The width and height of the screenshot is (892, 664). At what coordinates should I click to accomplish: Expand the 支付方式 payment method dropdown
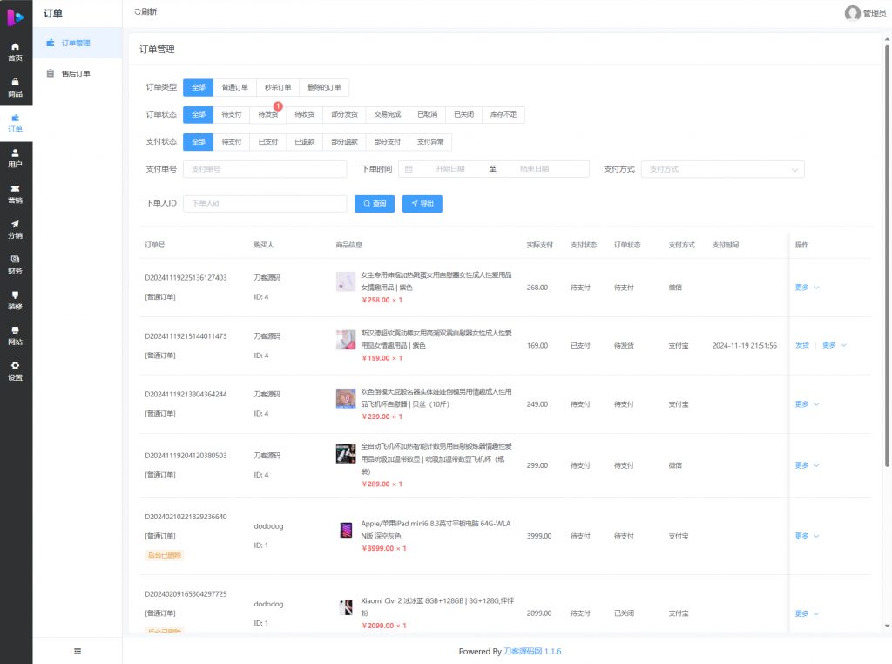point(722,169)
